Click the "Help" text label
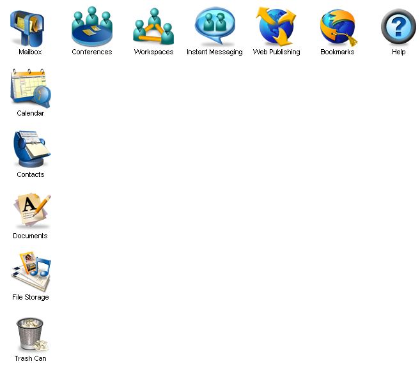 point(398,52)
